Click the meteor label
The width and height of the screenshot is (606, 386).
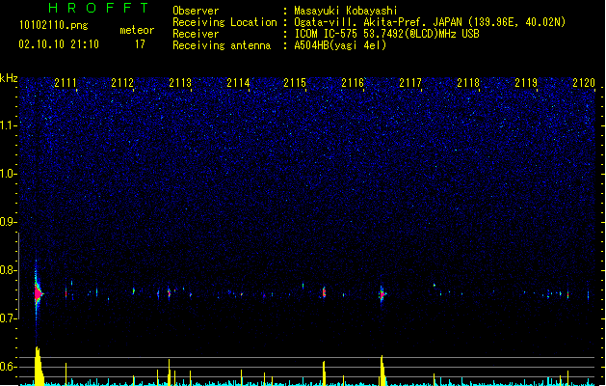coord(137,30)
